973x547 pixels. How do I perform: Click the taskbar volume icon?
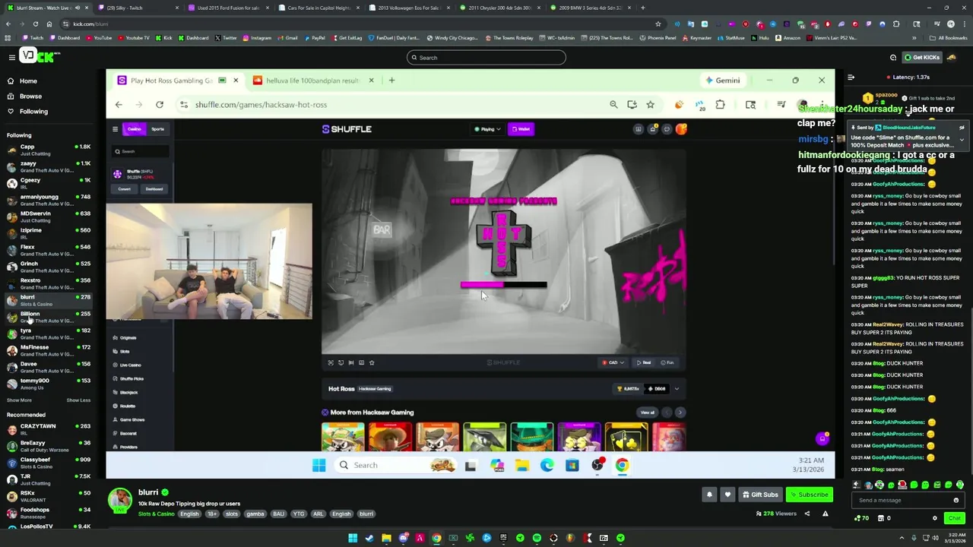[935, 538]
